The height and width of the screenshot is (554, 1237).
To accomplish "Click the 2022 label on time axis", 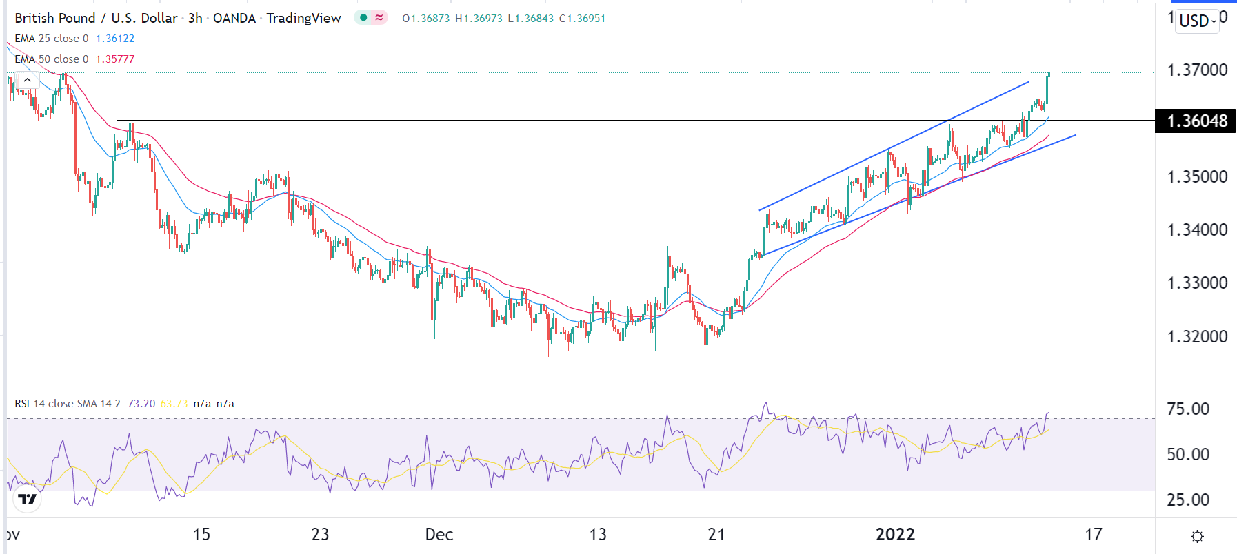I will [895, 535].
